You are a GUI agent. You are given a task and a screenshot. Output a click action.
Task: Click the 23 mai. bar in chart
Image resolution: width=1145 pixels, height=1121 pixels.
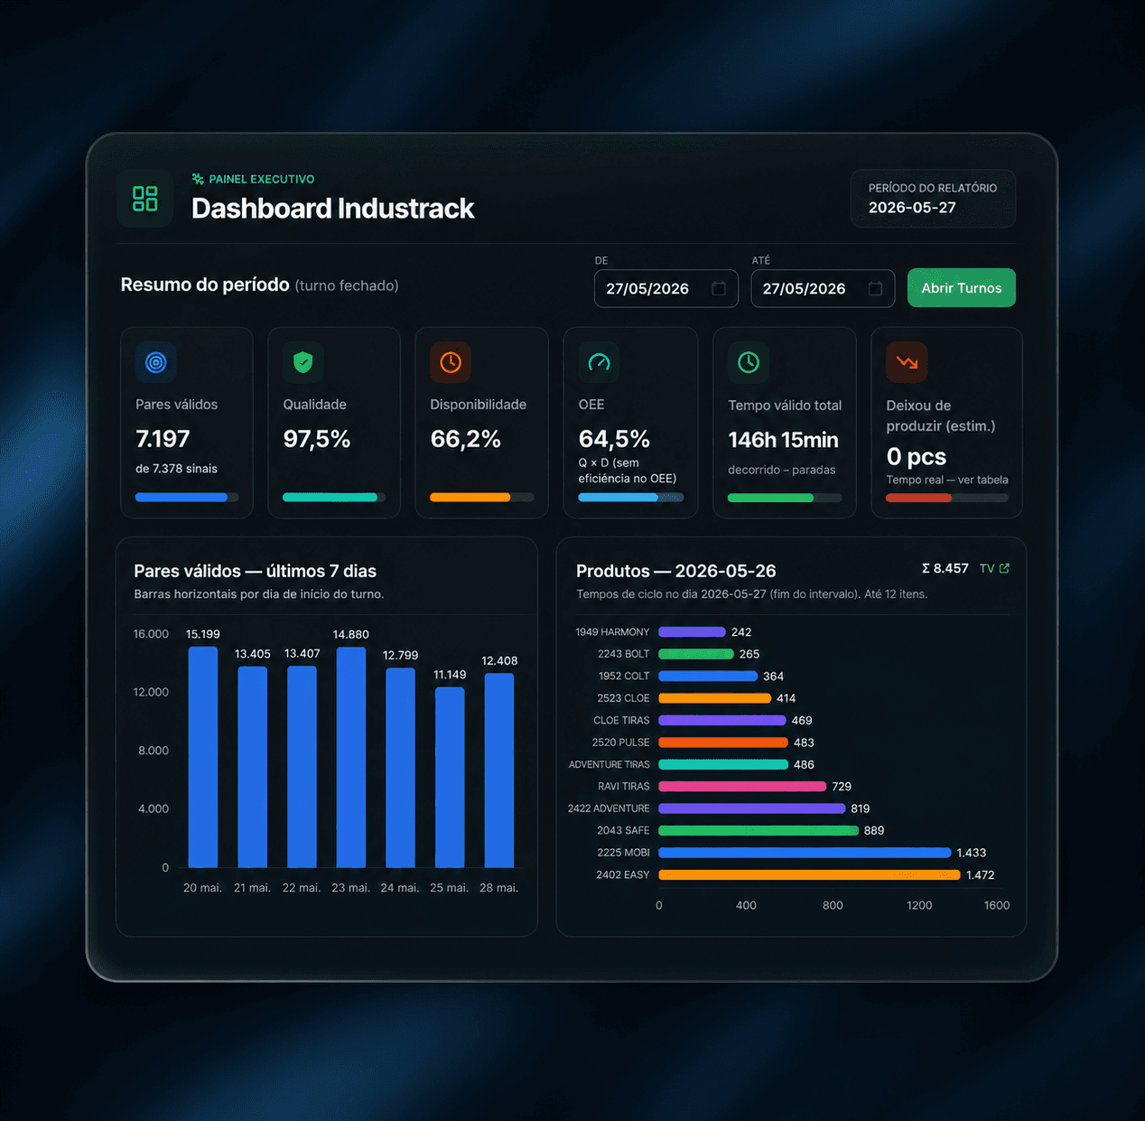351,757
